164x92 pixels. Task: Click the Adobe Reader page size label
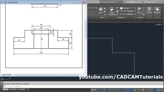coord(7,75)
